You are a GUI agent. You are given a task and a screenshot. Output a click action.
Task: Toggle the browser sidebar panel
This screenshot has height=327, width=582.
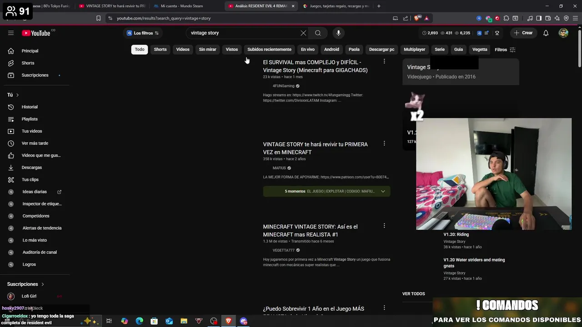539,18
